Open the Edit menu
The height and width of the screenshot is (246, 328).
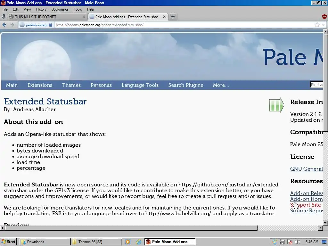coord(15,9)
